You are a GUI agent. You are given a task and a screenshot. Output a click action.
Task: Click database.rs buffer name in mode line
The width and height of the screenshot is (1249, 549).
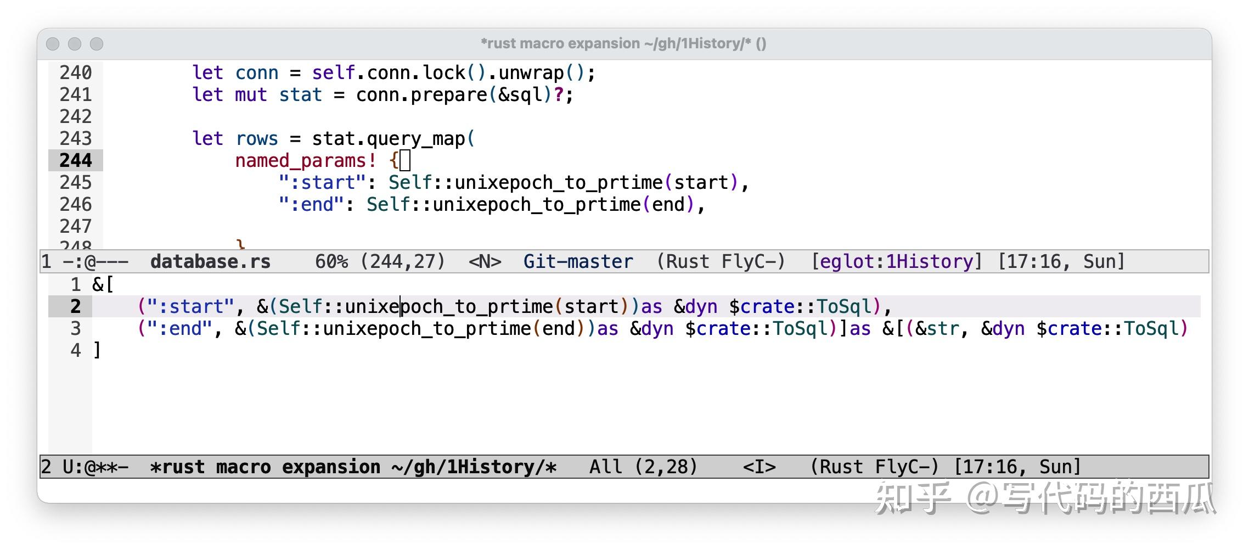tap(210, 262)
